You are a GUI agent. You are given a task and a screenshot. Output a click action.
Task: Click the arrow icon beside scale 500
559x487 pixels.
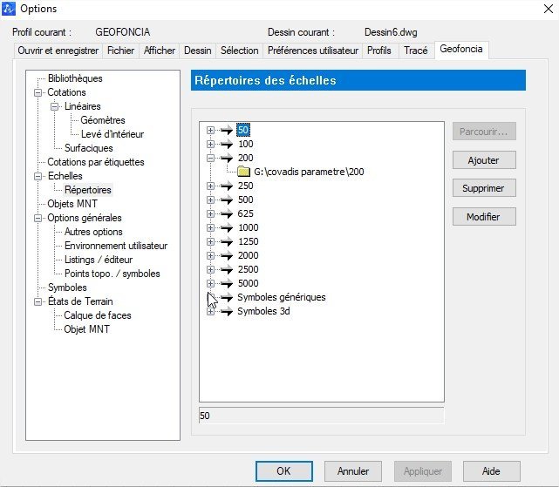[x=227, y=200]
